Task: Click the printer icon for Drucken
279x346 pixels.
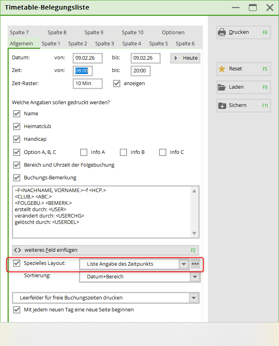Action: pos(222,32)
